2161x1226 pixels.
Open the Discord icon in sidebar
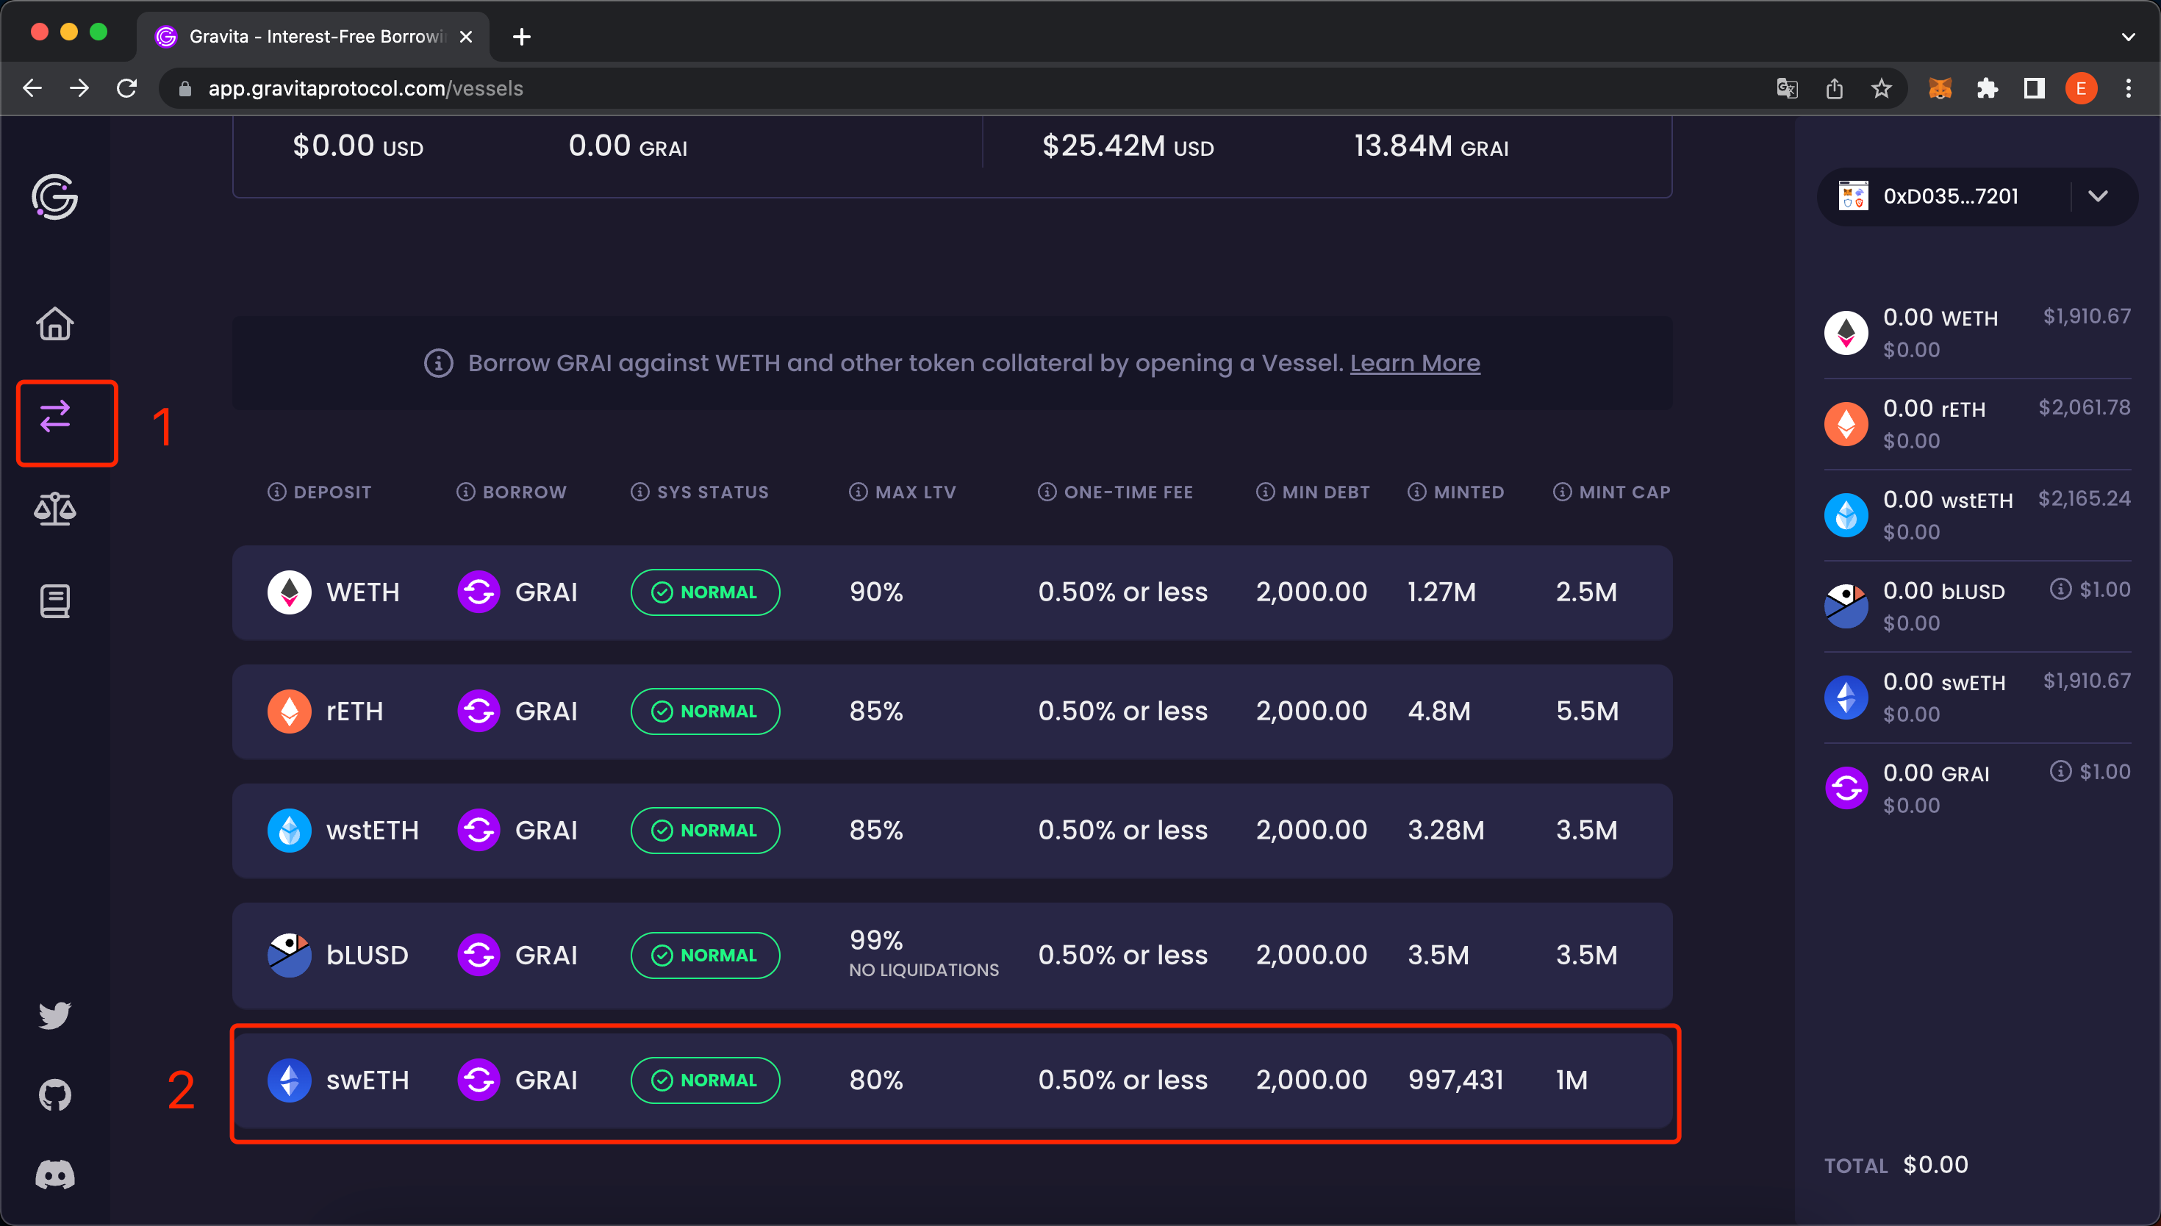54,1175
